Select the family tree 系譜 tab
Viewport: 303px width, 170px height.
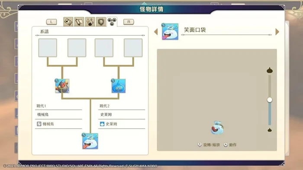(112, 22)
